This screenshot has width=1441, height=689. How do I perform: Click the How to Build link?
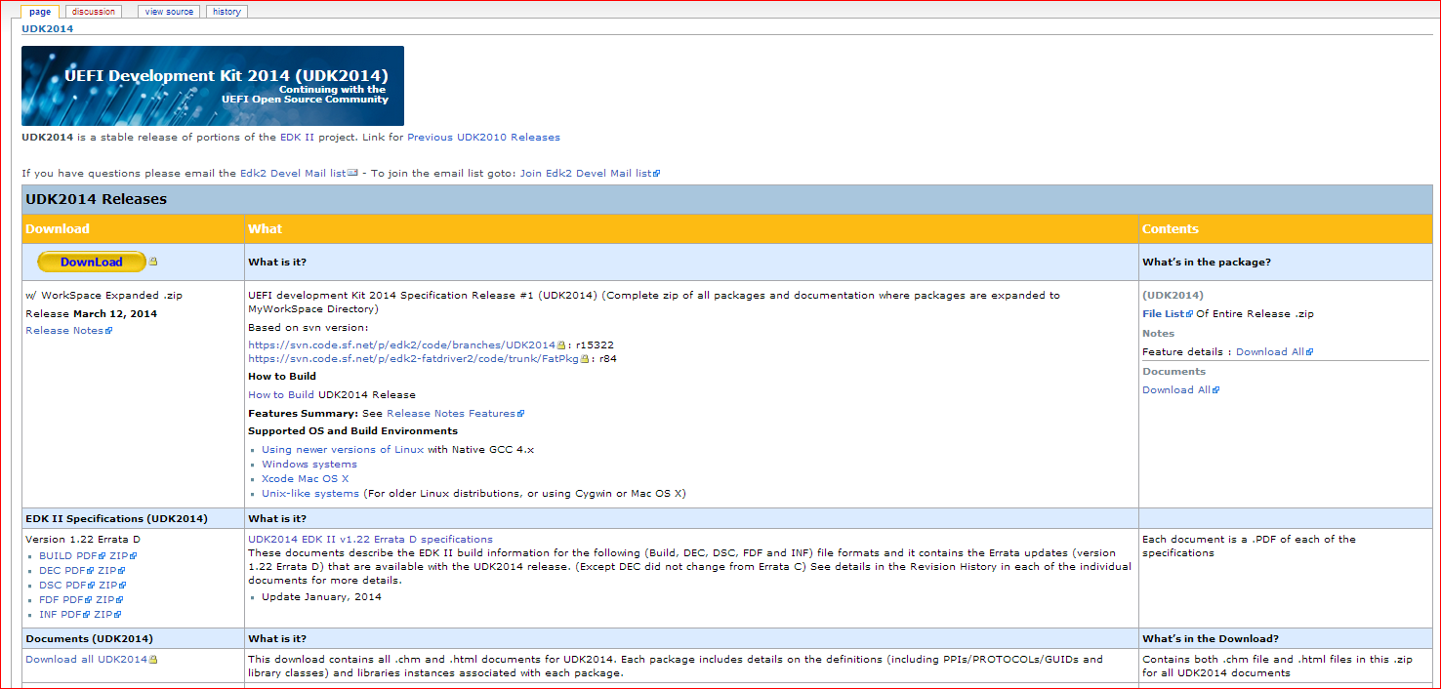click(x=281, y=395)
